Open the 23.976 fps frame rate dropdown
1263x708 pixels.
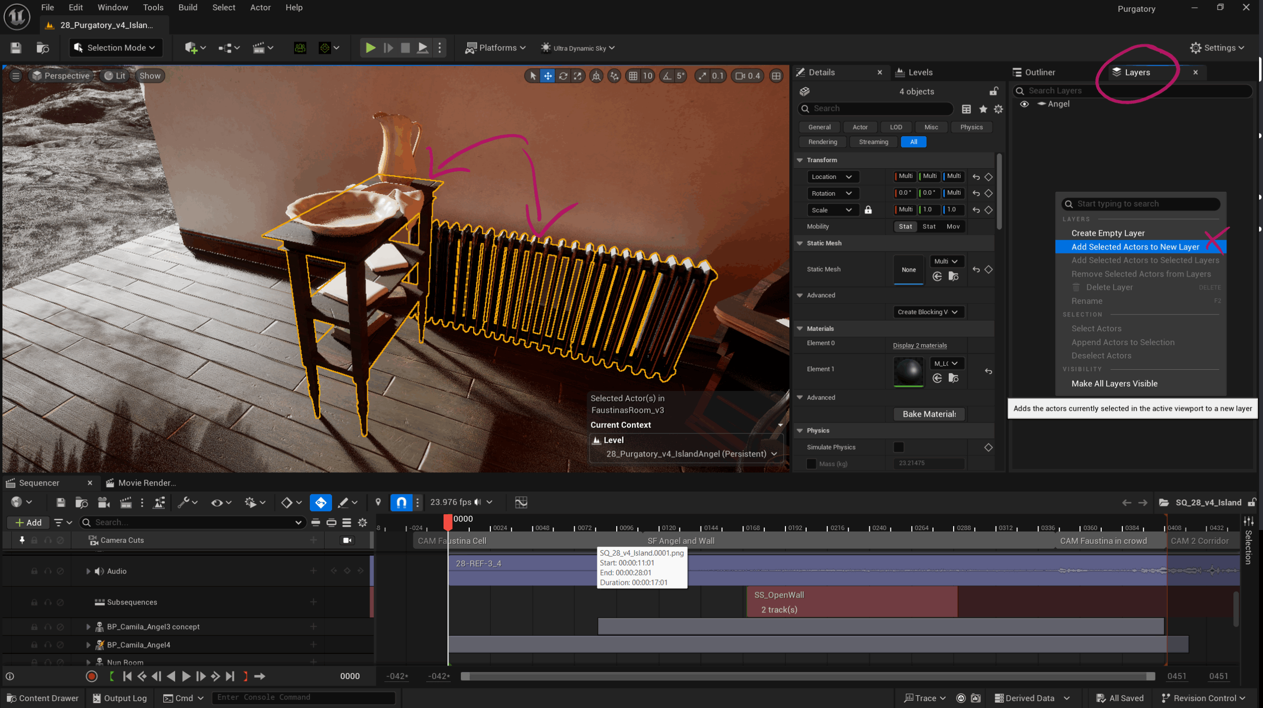tap(461, 502)
